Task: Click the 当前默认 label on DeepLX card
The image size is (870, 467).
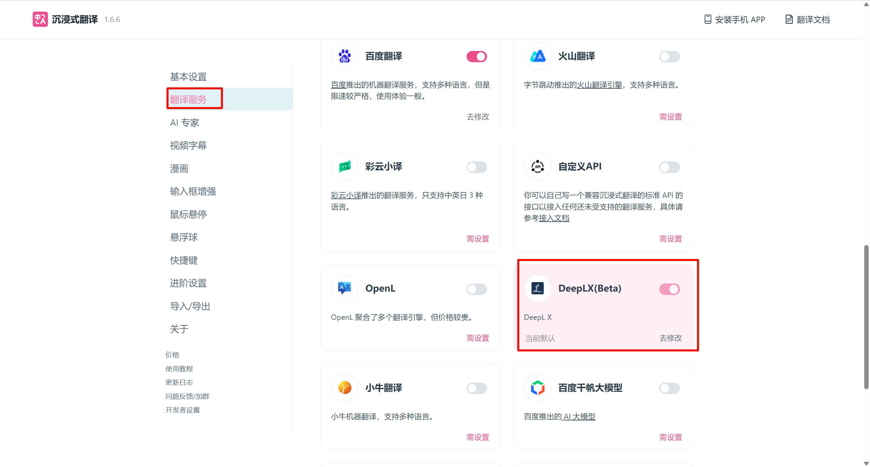Action: click(540, 338)
